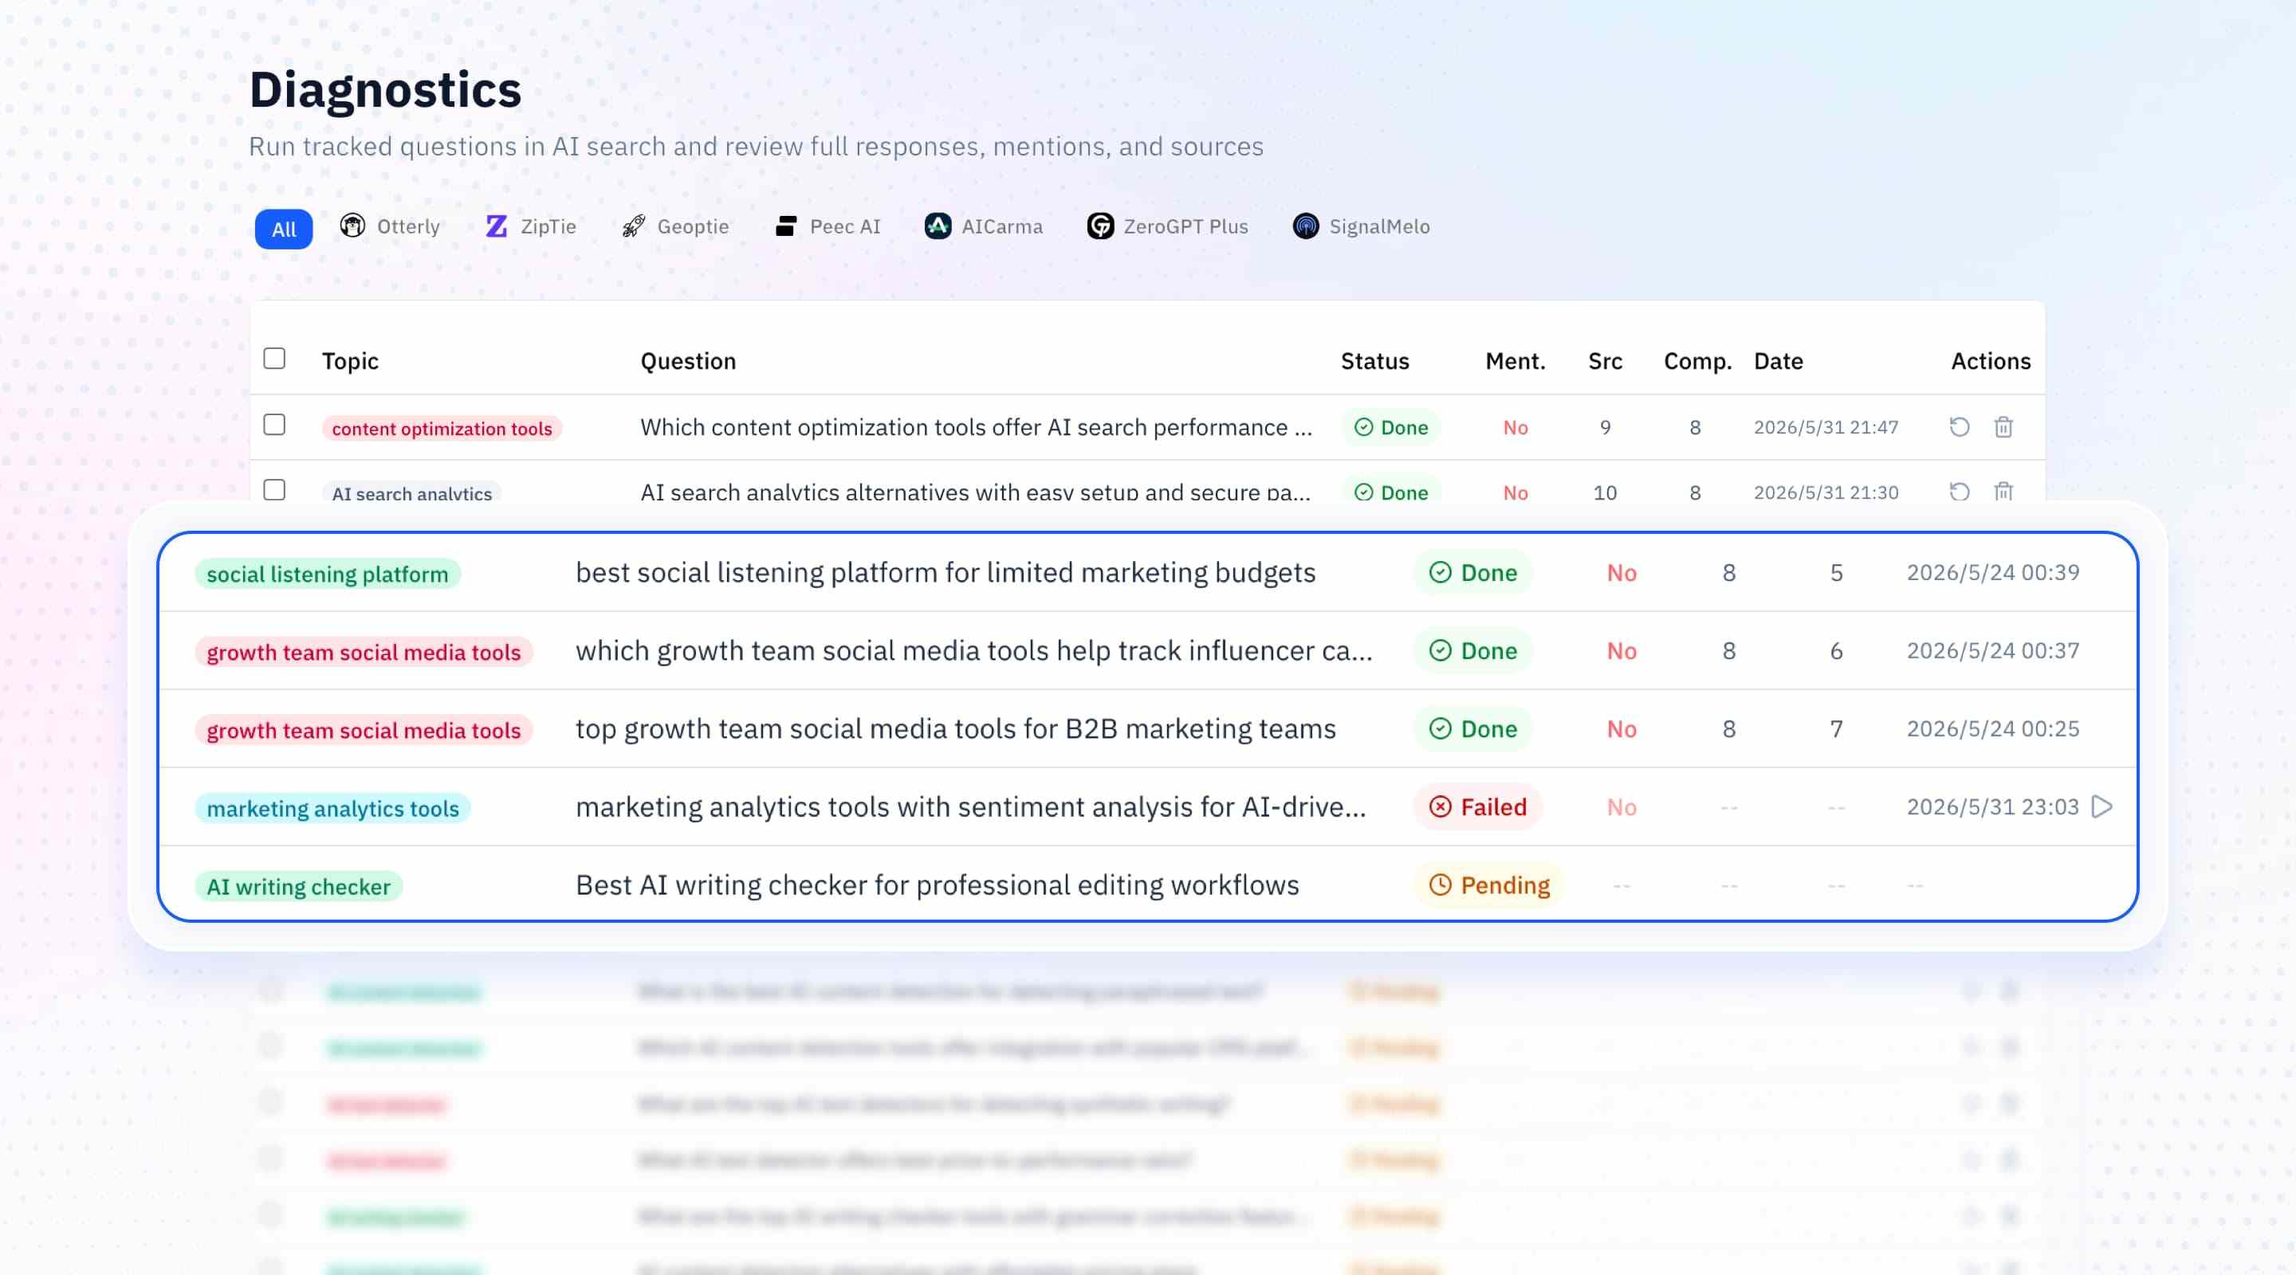Filter by ZipTie tab
This screenshot has width=2296, height=1275.
(531, 226)
